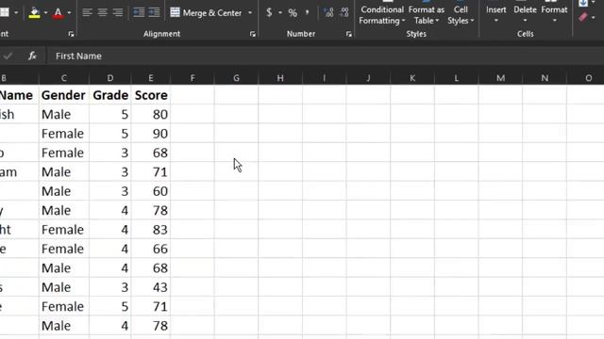Select column D header
Screen dimensions: 604x339
point(110,78)
